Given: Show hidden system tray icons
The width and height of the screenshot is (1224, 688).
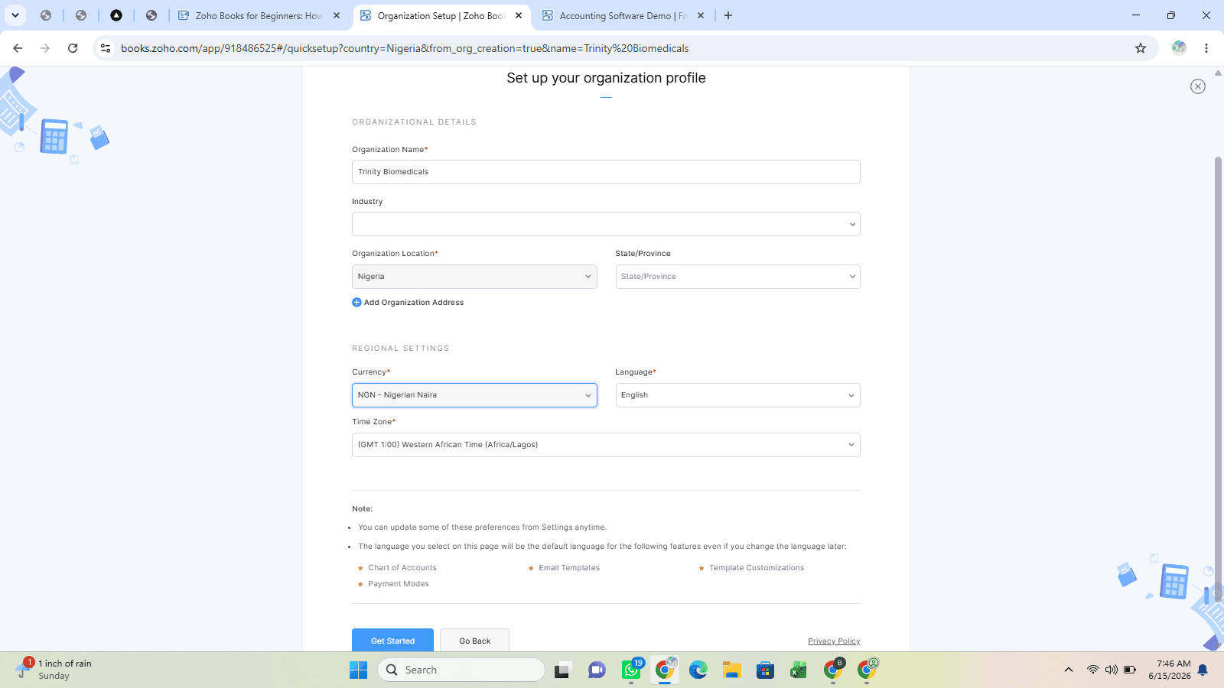Looking at the screenshot, I should point(1069,670).
